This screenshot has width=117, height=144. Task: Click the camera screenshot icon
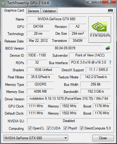pyautogui.click(x=110, y=10)
